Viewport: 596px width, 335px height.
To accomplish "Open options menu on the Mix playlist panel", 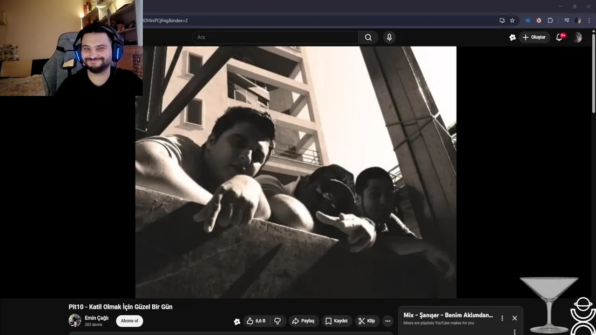I will pyautogui.click(x=502, y=318).
